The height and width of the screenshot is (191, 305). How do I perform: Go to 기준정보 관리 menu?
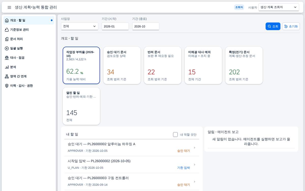[29, 30]
